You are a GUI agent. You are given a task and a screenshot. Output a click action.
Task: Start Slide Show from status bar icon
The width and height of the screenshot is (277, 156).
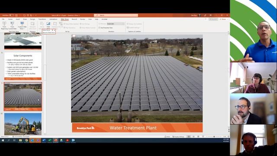pyautogui.click(x=203, y=136)
